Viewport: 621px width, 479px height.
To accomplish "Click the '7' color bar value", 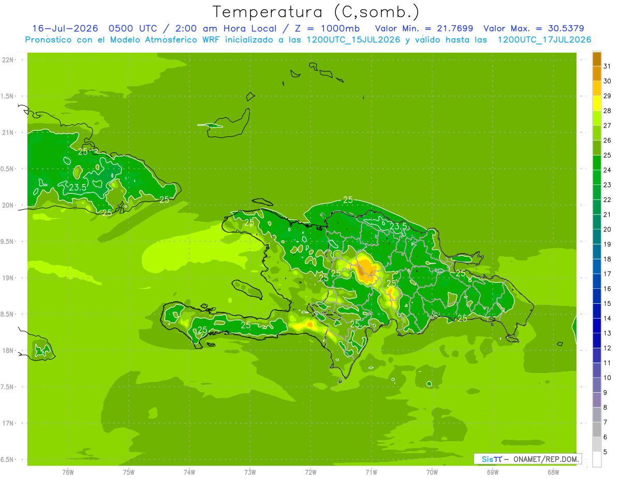I will click(605, 422).
